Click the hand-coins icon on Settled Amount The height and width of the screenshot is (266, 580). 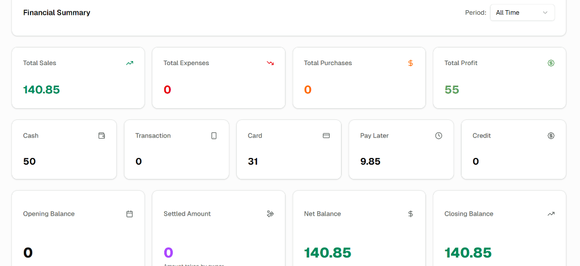click(x=270, y=214)
